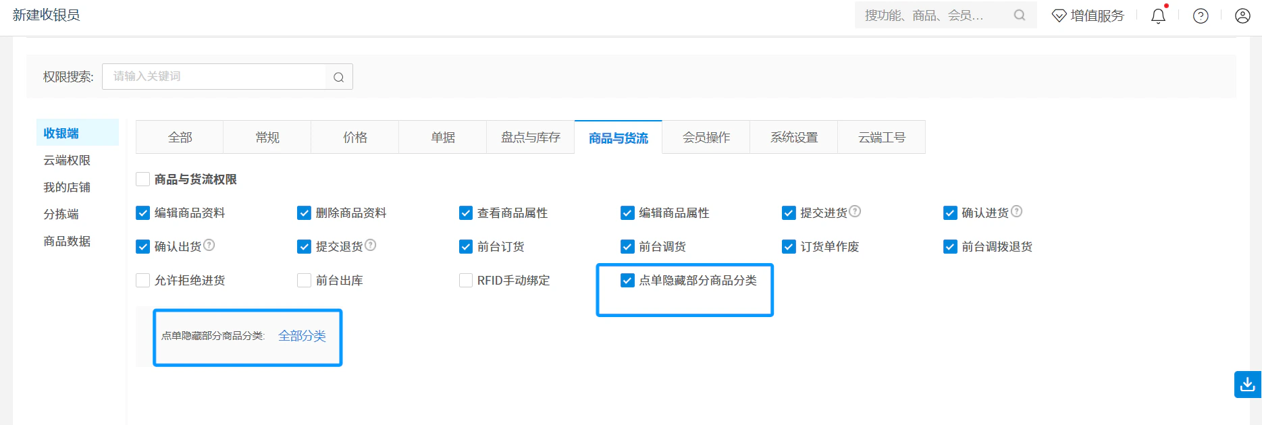The image size is (1262, 425).
Task: Click the 权限搜索 magnifier search icon
Action: point(339,77)
